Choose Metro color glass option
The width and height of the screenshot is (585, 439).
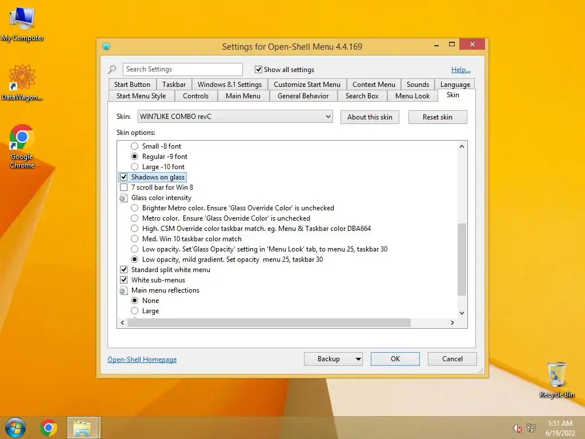click(135, 218)
